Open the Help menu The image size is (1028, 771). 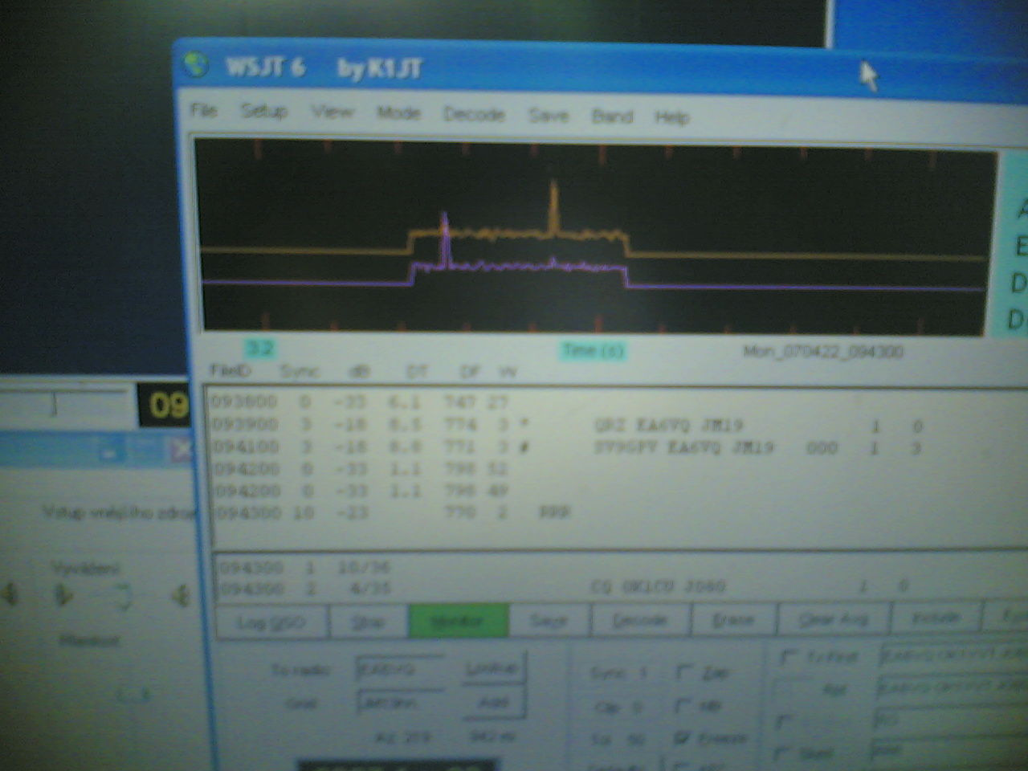pos(672,117)
